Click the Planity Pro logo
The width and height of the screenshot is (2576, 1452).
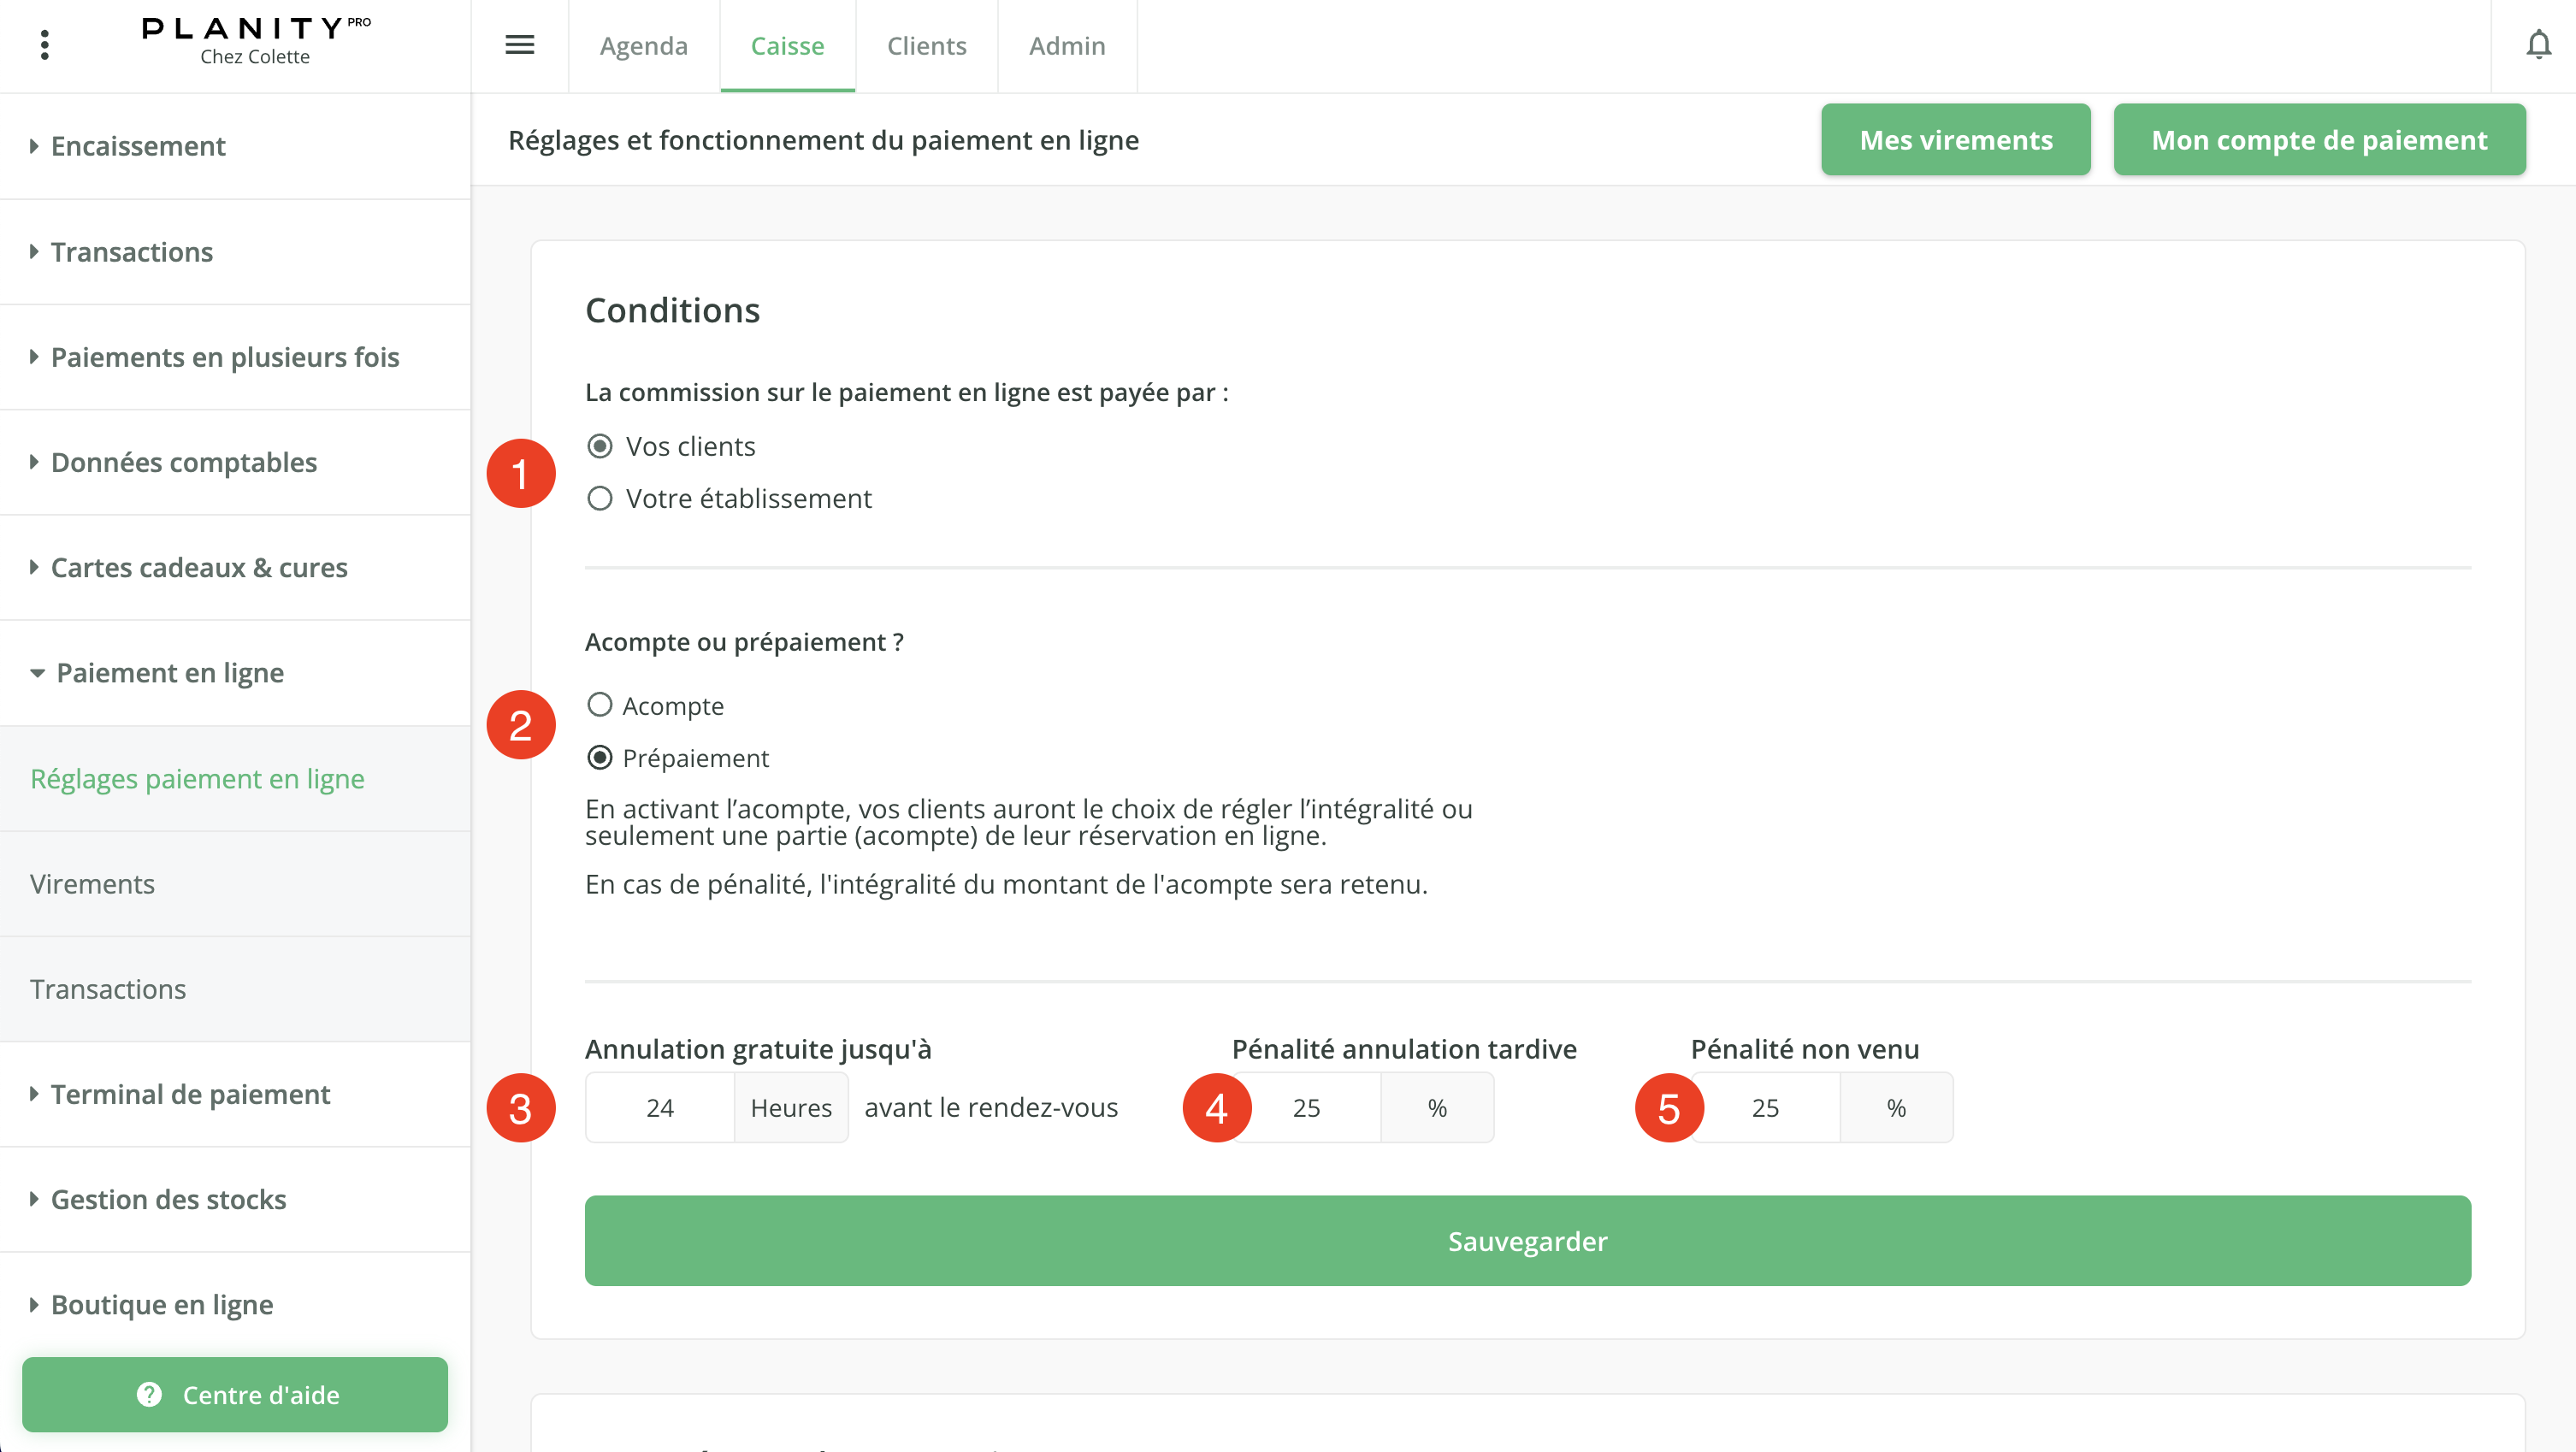pos(255,40)
